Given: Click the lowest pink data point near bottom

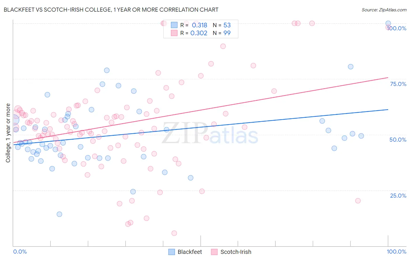Looking at the screenshot, I should (174, 233).
